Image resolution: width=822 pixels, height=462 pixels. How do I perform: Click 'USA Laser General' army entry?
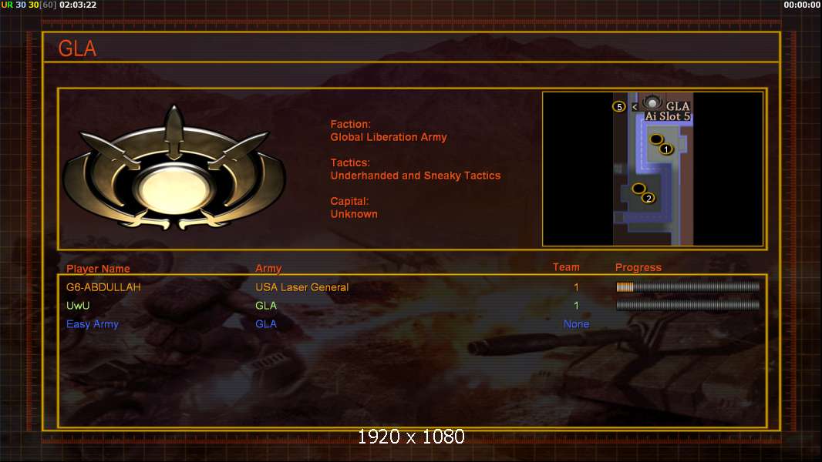[302, 287]
